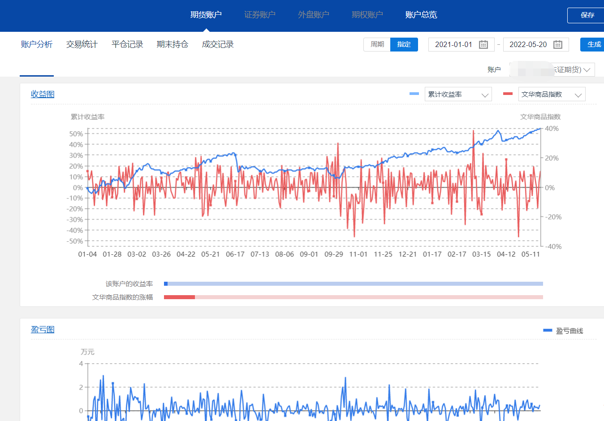Click the 生成 button
604x421 pixels.
[593, 44]
